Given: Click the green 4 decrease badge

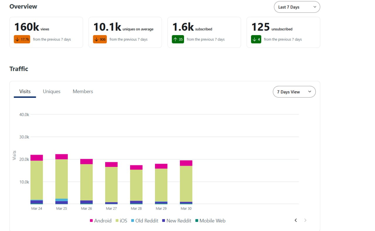Looking at the screenshot, I should (256, 39).
